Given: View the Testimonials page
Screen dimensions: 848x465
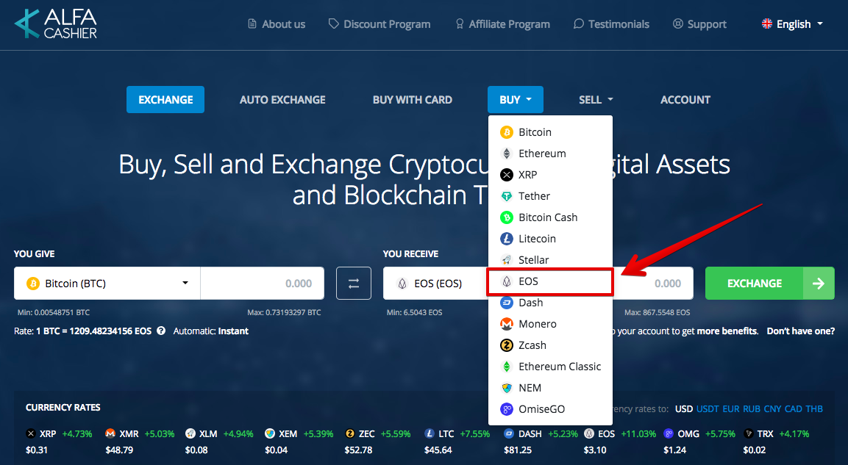Looking at the screenshot, I should tap(611, 24).
